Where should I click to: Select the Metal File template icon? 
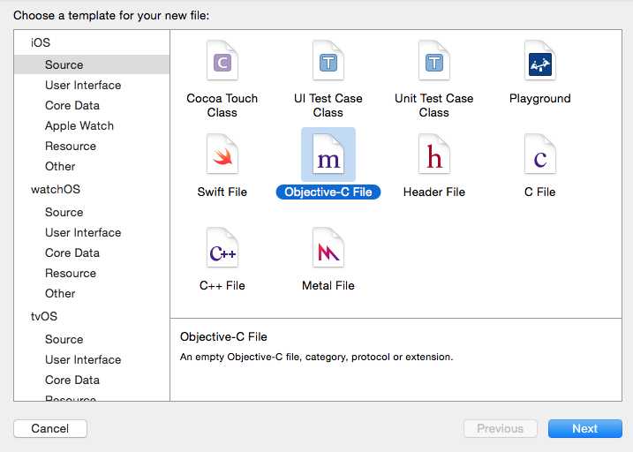tap(328, 250)
